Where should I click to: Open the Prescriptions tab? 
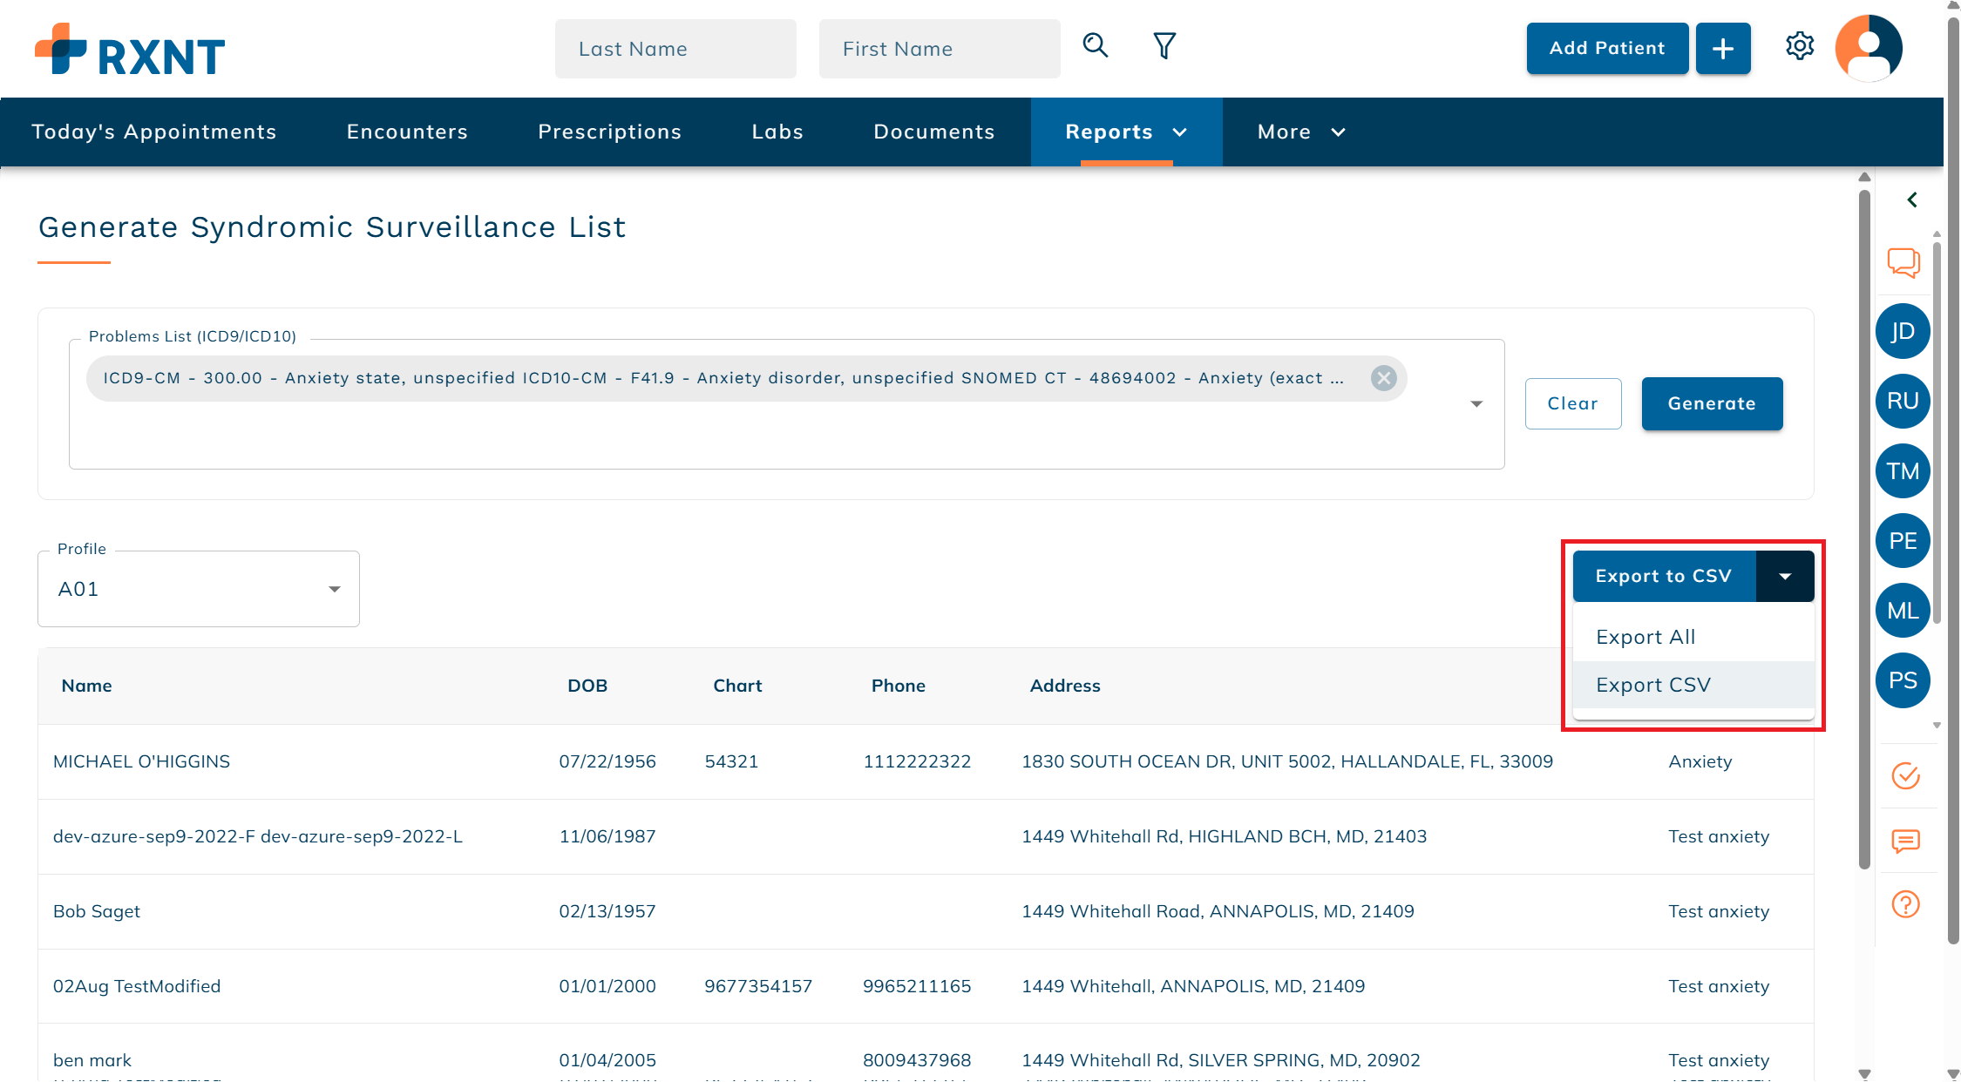click(x=609, y=132)
